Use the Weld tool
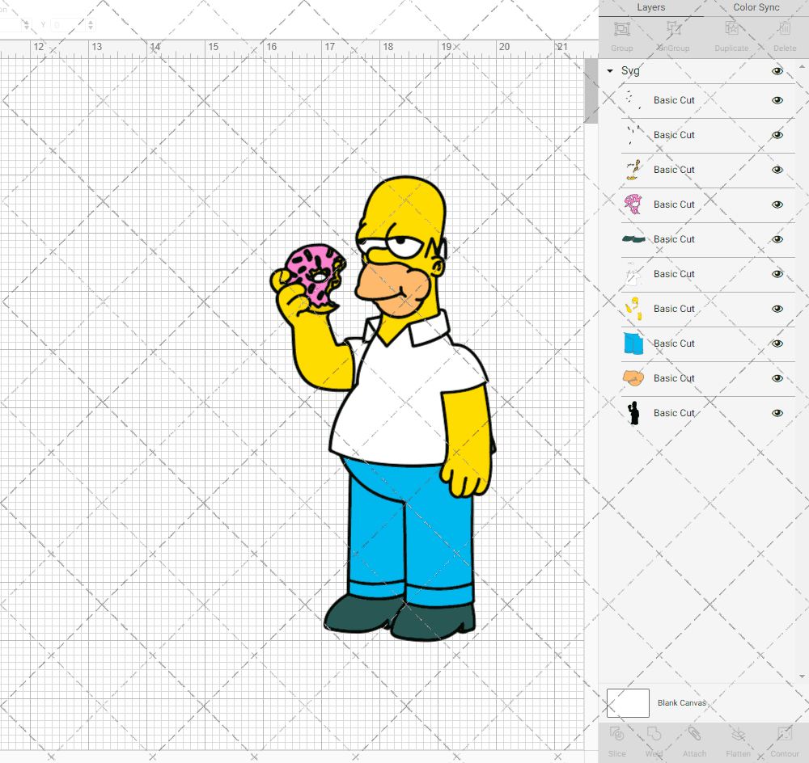The height and width of the screenshot is (763, 809). pyautogui.click(x=654, y=734)
